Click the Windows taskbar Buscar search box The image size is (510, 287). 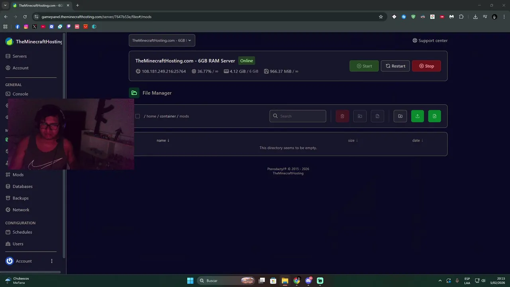tap(226, 281)
